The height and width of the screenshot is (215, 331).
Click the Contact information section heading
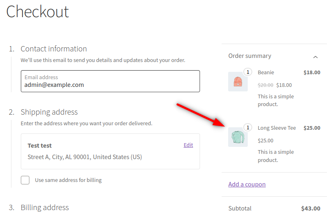point(54,49)
